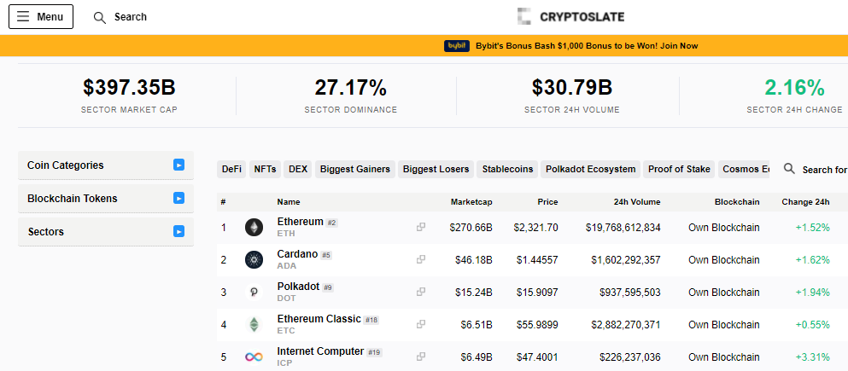Click Polkadot's +1.94% change value
This screenshot has height=371, width=848.
click(x=812, y=293)
